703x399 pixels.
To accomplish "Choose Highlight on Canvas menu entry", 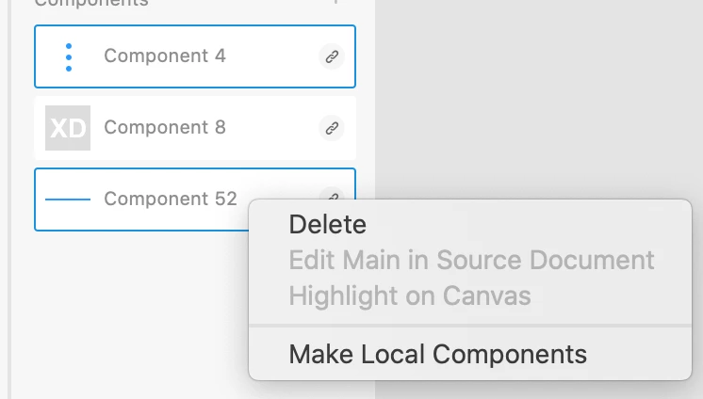I will pos(410,296).
